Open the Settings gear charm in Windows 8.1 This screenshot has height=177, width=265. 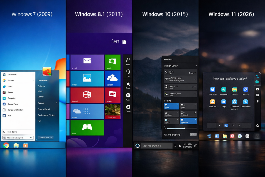(128, 107)
